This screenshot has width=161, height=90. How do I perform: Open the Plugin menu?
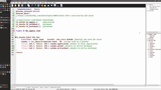click(x=54, y=3)
